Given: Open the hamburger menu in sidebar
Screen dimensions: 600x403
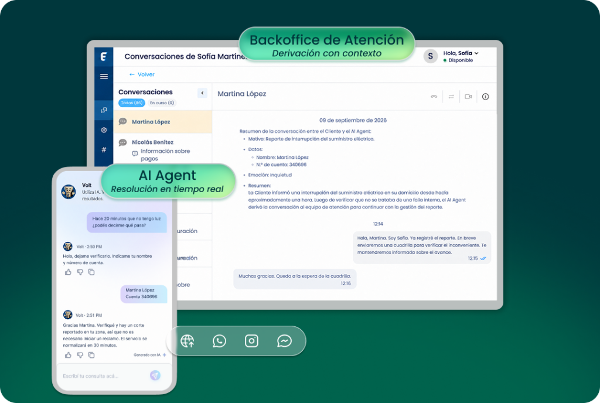Looking at the screenshot, I should [104, 77].
